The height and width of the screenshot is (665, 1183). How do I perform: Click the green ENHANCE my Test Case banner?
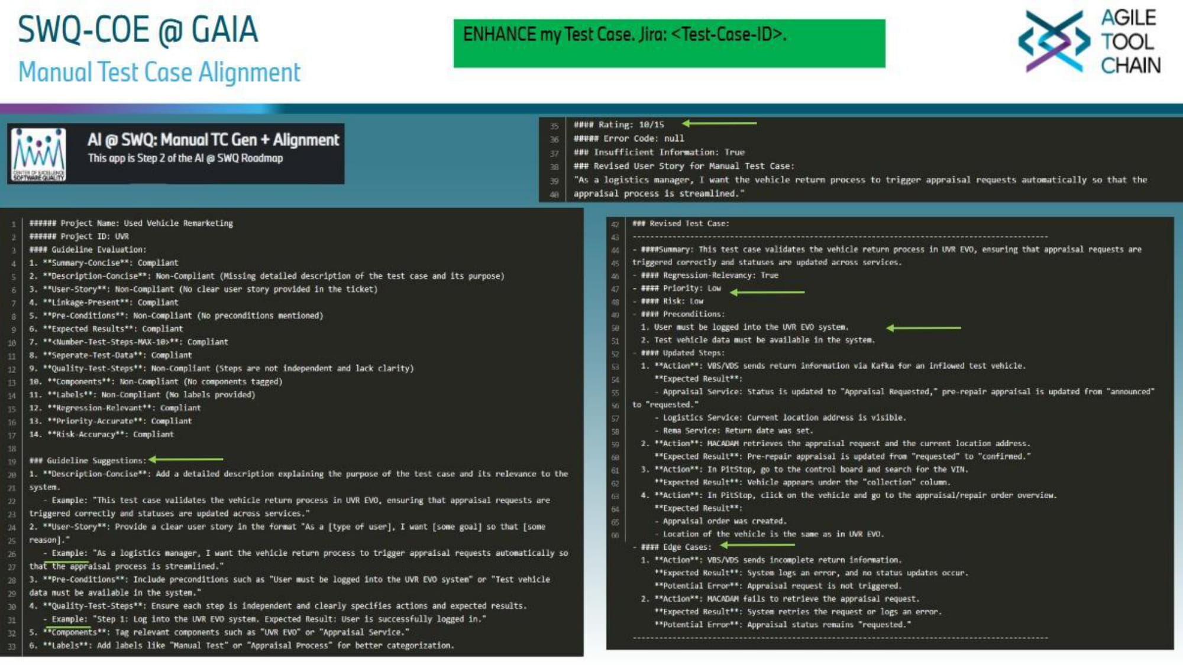coord(669,43)
